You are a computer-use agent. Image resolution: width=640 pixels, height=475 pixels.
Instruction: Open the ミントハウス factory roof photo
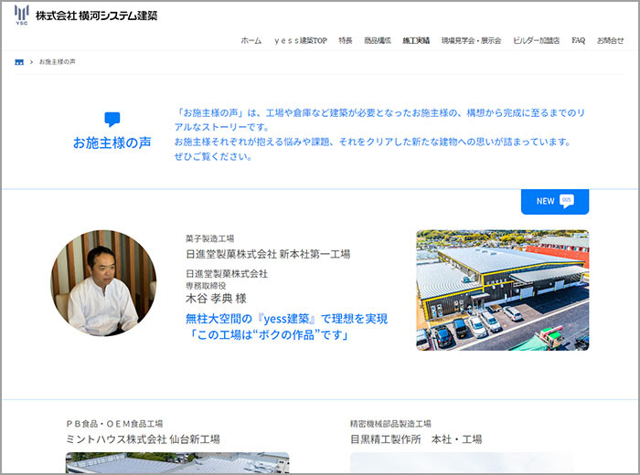click(177, 463)
